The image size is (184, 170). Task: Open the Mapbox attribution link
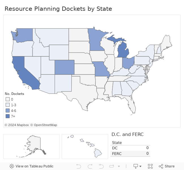(17, 125)
